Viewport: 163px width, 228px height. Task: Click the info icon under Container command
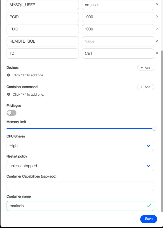9,94
